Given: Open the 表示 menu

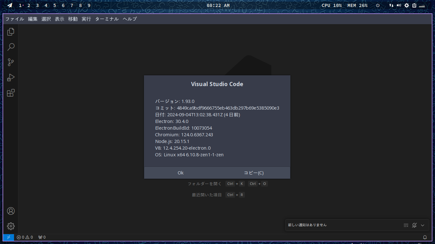Looking at the screenshot, I should click(x=60, y=19).
